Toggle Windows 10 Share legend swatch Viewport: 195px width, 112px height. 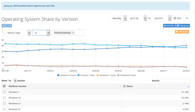[x=58, y=75]
